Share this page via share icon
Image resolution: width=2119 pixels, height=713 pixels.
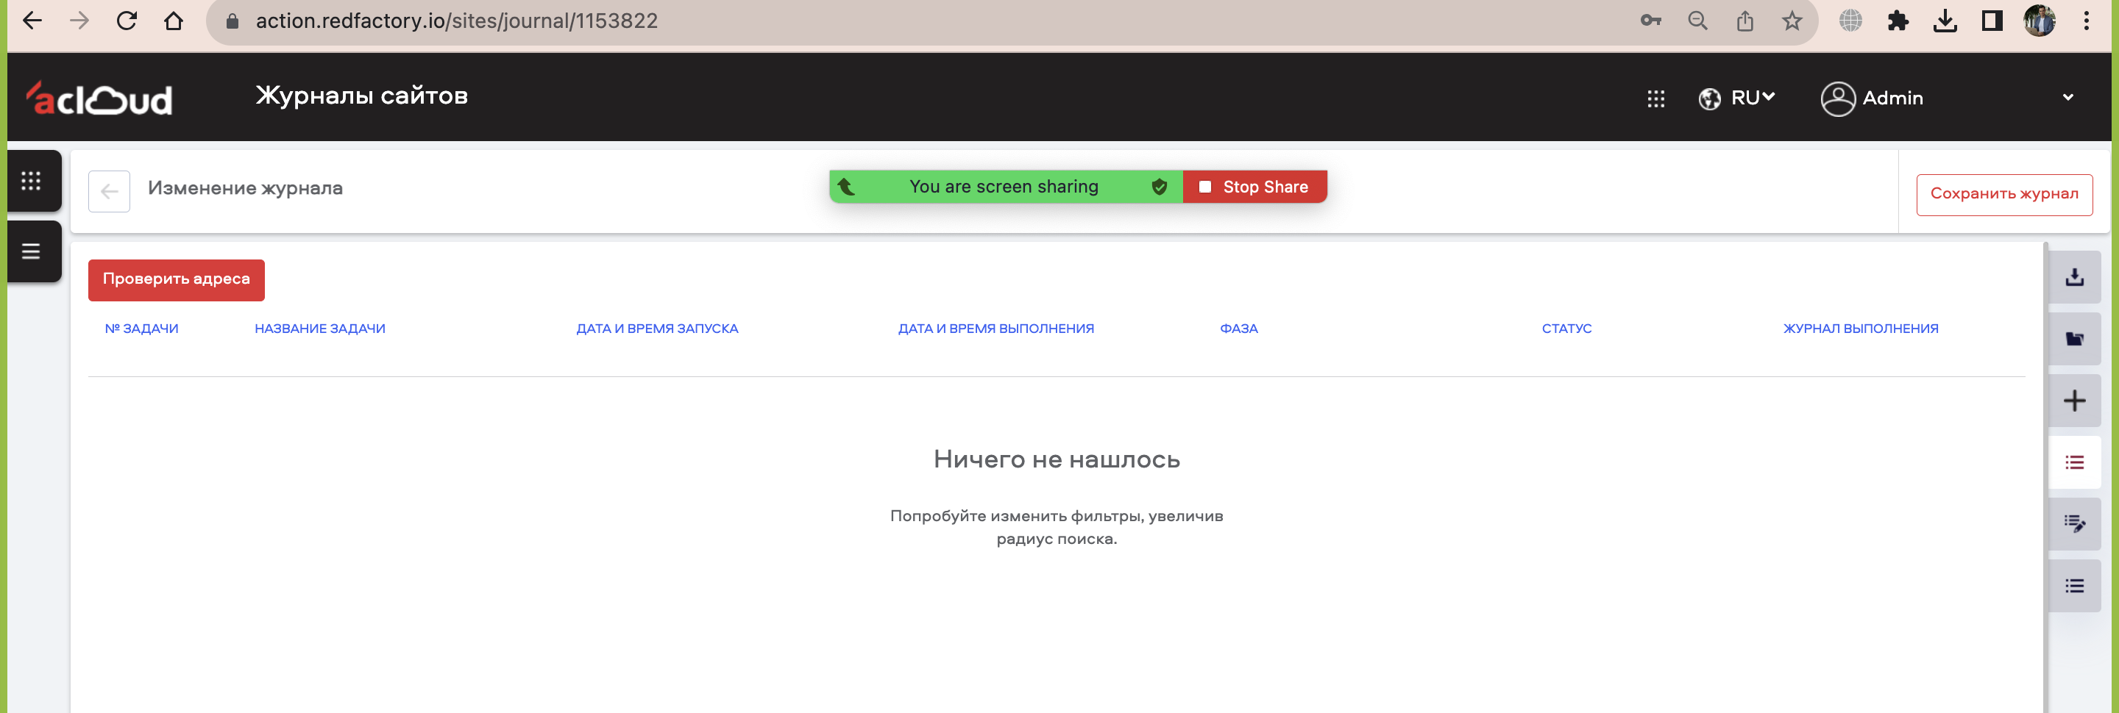tap(1744, 21)
